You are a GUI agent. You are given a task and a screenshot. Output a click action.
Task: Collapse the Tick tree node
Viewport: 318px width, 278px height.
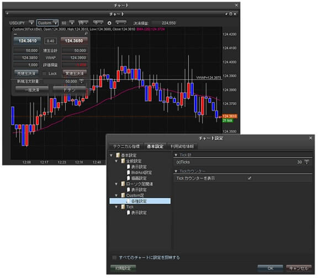(x=116, y=207)
